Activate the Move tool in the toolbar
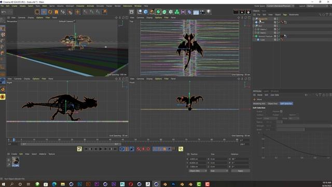The width and height of the screenshot is (332, 187). 44,12
